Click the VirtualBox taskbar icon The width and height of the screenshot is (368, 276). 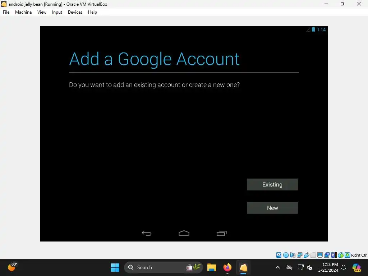[243, 267]
